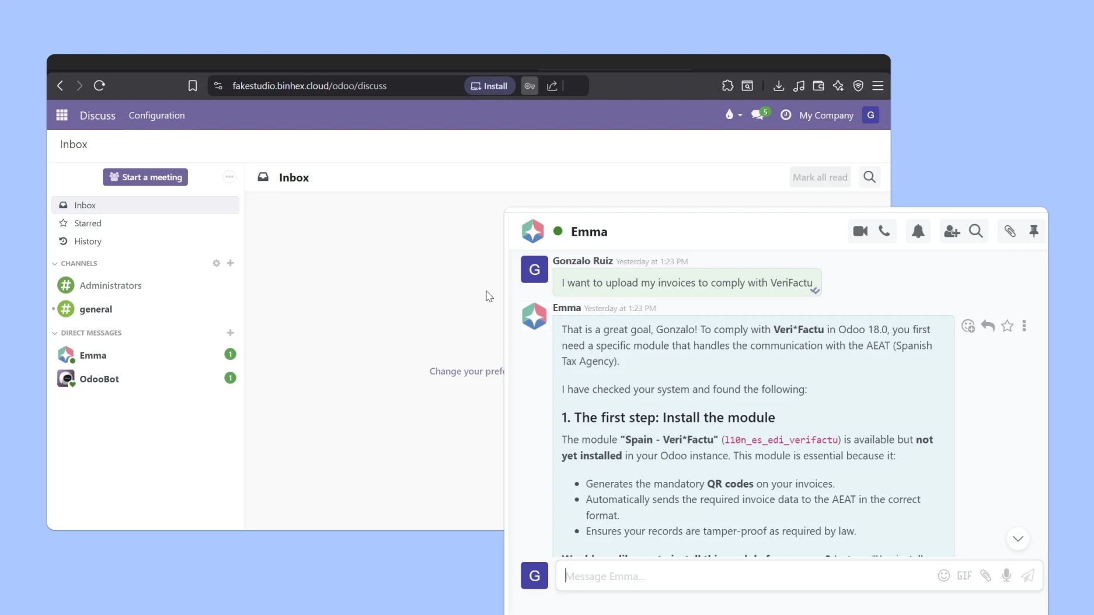Open the Discuss app menu
Viewport: 1094px width, 615px height.
pos(97,116)
